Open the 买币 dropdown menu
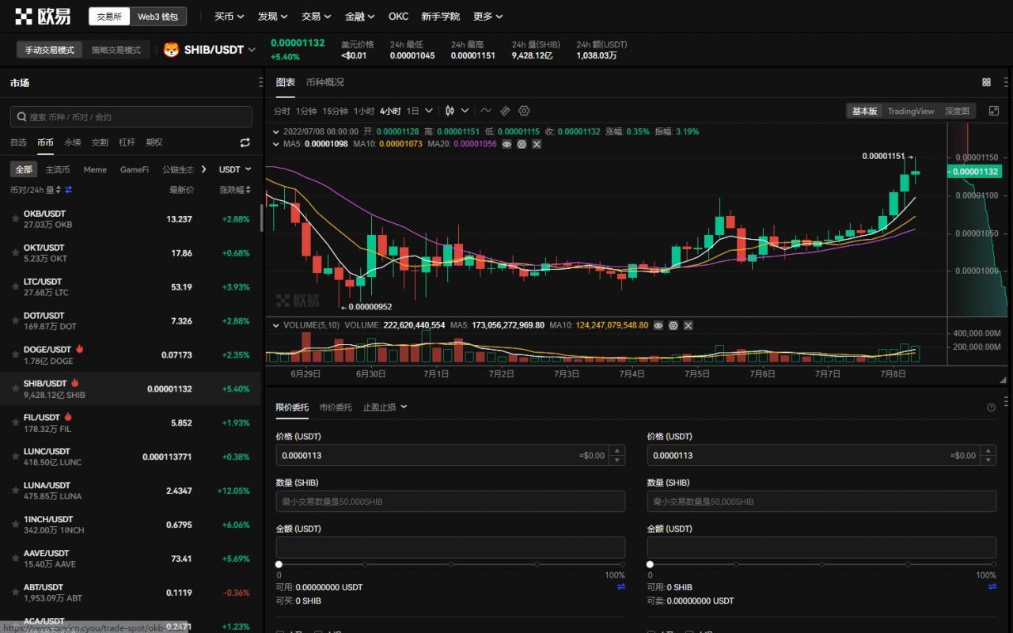1013x633 pixels. 229,16
